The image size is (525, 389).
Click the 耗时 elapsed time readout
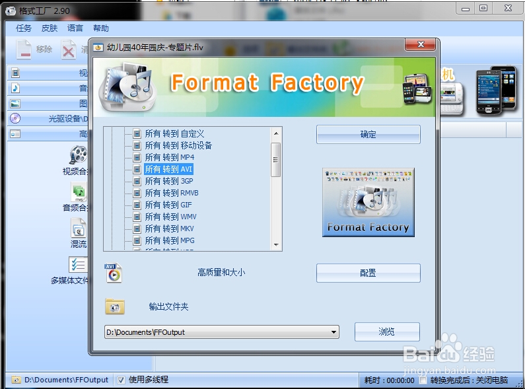coord(389,380)
